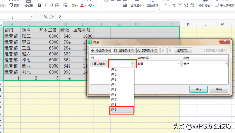Toggle underline formatting

coord(51,6)
